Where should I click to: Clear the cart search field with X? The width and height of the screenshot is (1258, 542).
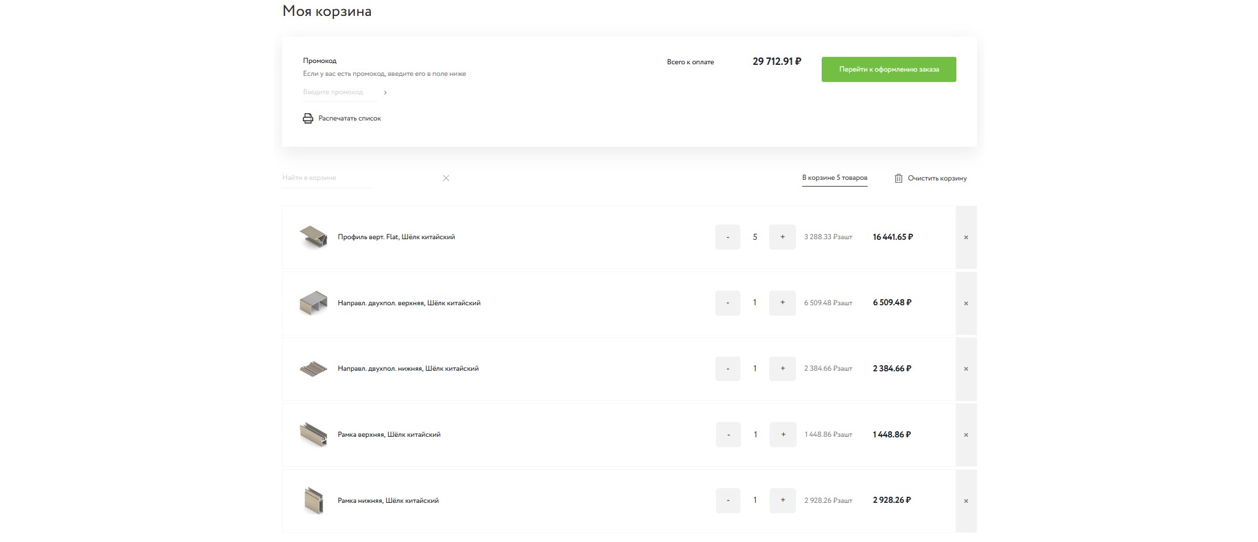click(x=446, y=178)
